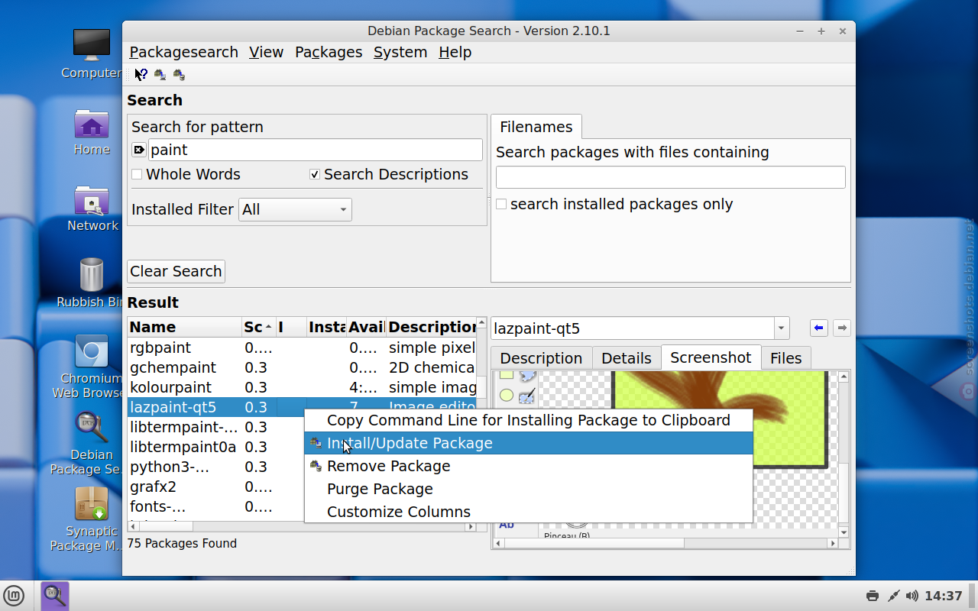Go back with the blue left arrow
This screenshot has width=978, height=611.
click(x=819, y=328)
